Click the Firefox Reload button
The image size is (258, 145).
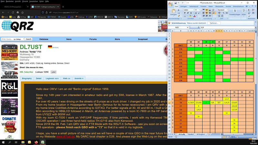pos(13,12)
